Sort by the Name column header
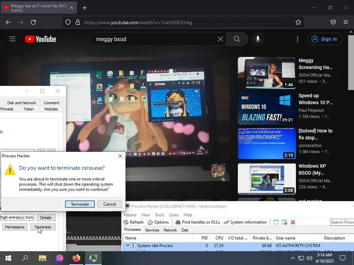354x265 pixels. [x=158, y=238]
